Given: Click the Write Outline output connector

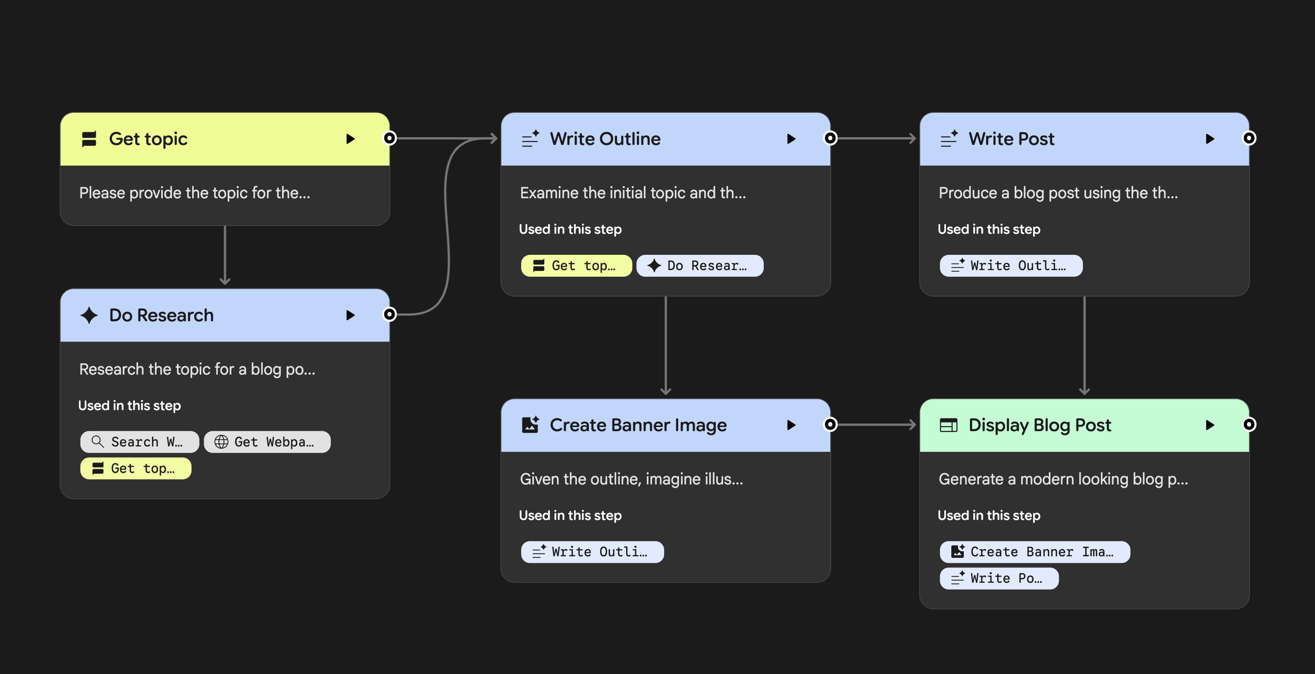Looking at the screenshot, I should [x=831, y=138].
